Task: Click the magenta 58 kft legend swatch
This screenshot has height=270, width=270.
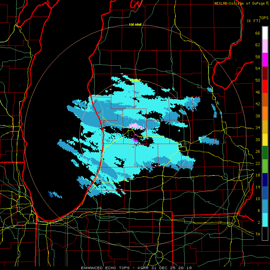Action: coord(265,60)
